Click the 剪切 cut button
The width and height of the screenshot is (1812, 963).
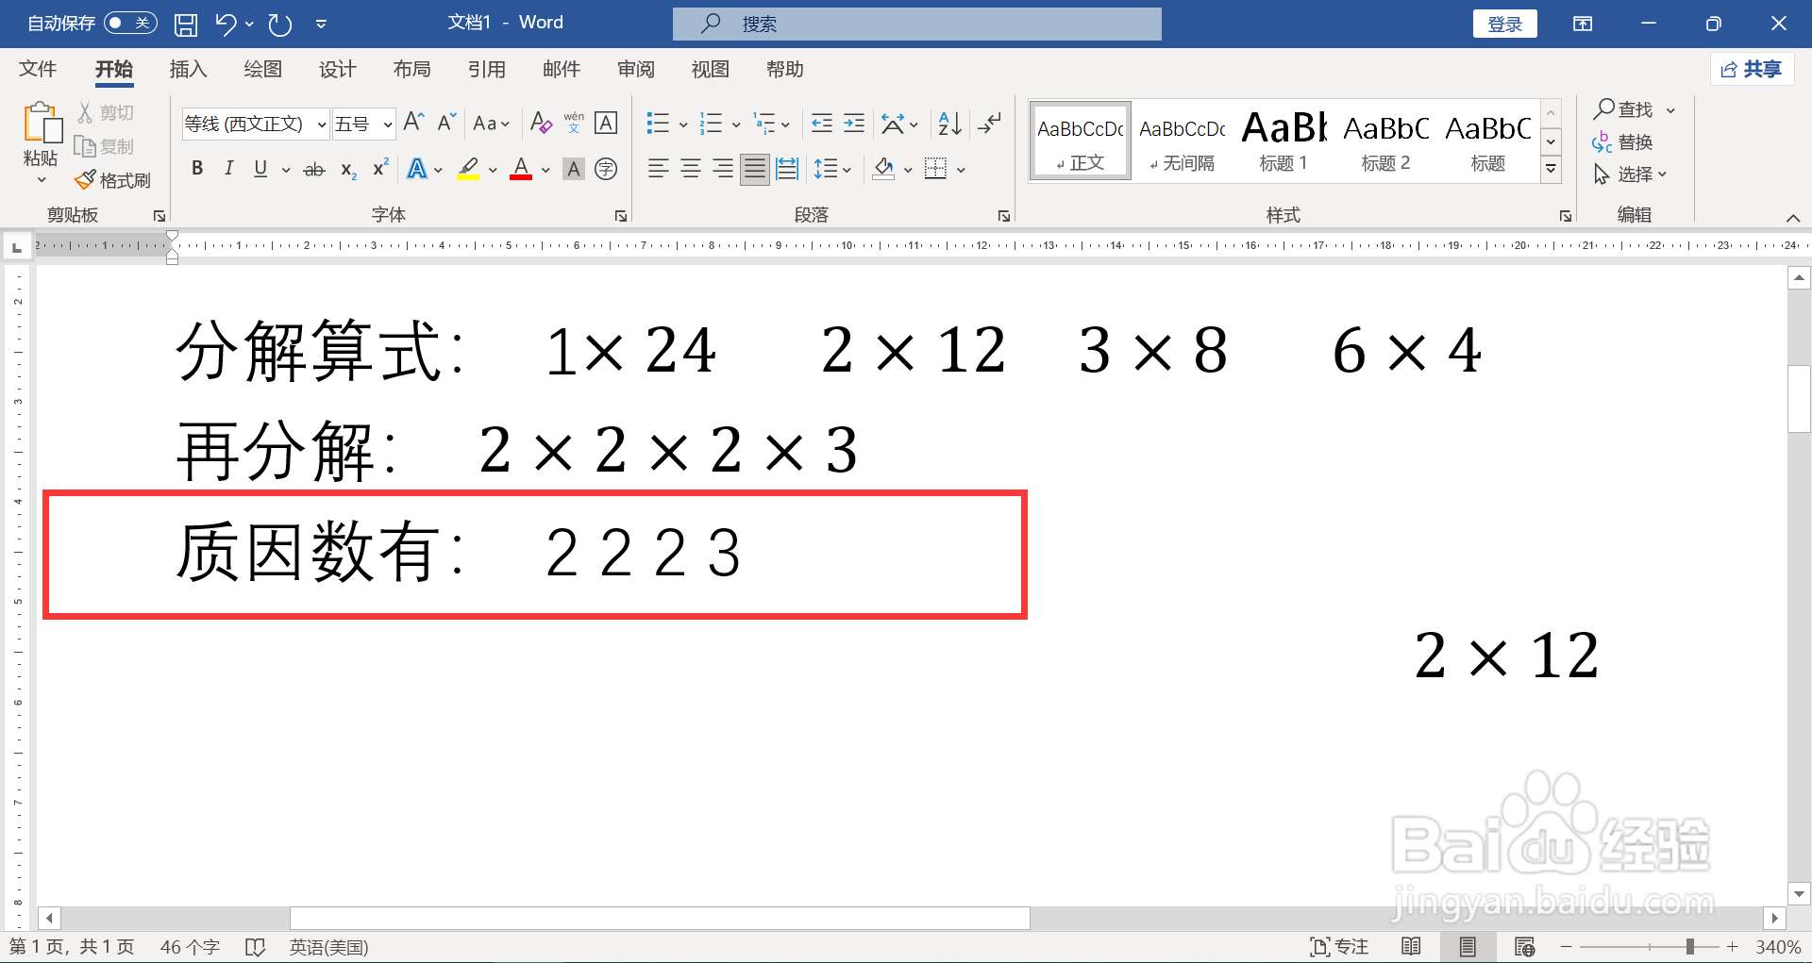click(x=106, y=113)
